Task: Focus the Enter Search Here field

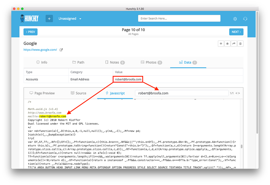Action: point(179,18)
